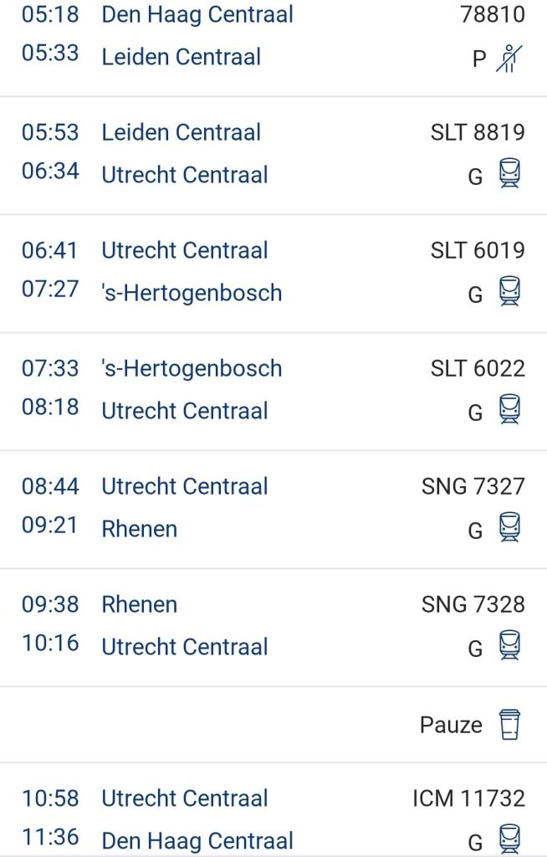Tap train icon for SLT 6022
Viewport: 547px width, 857px height.
[x=509, y=409]
